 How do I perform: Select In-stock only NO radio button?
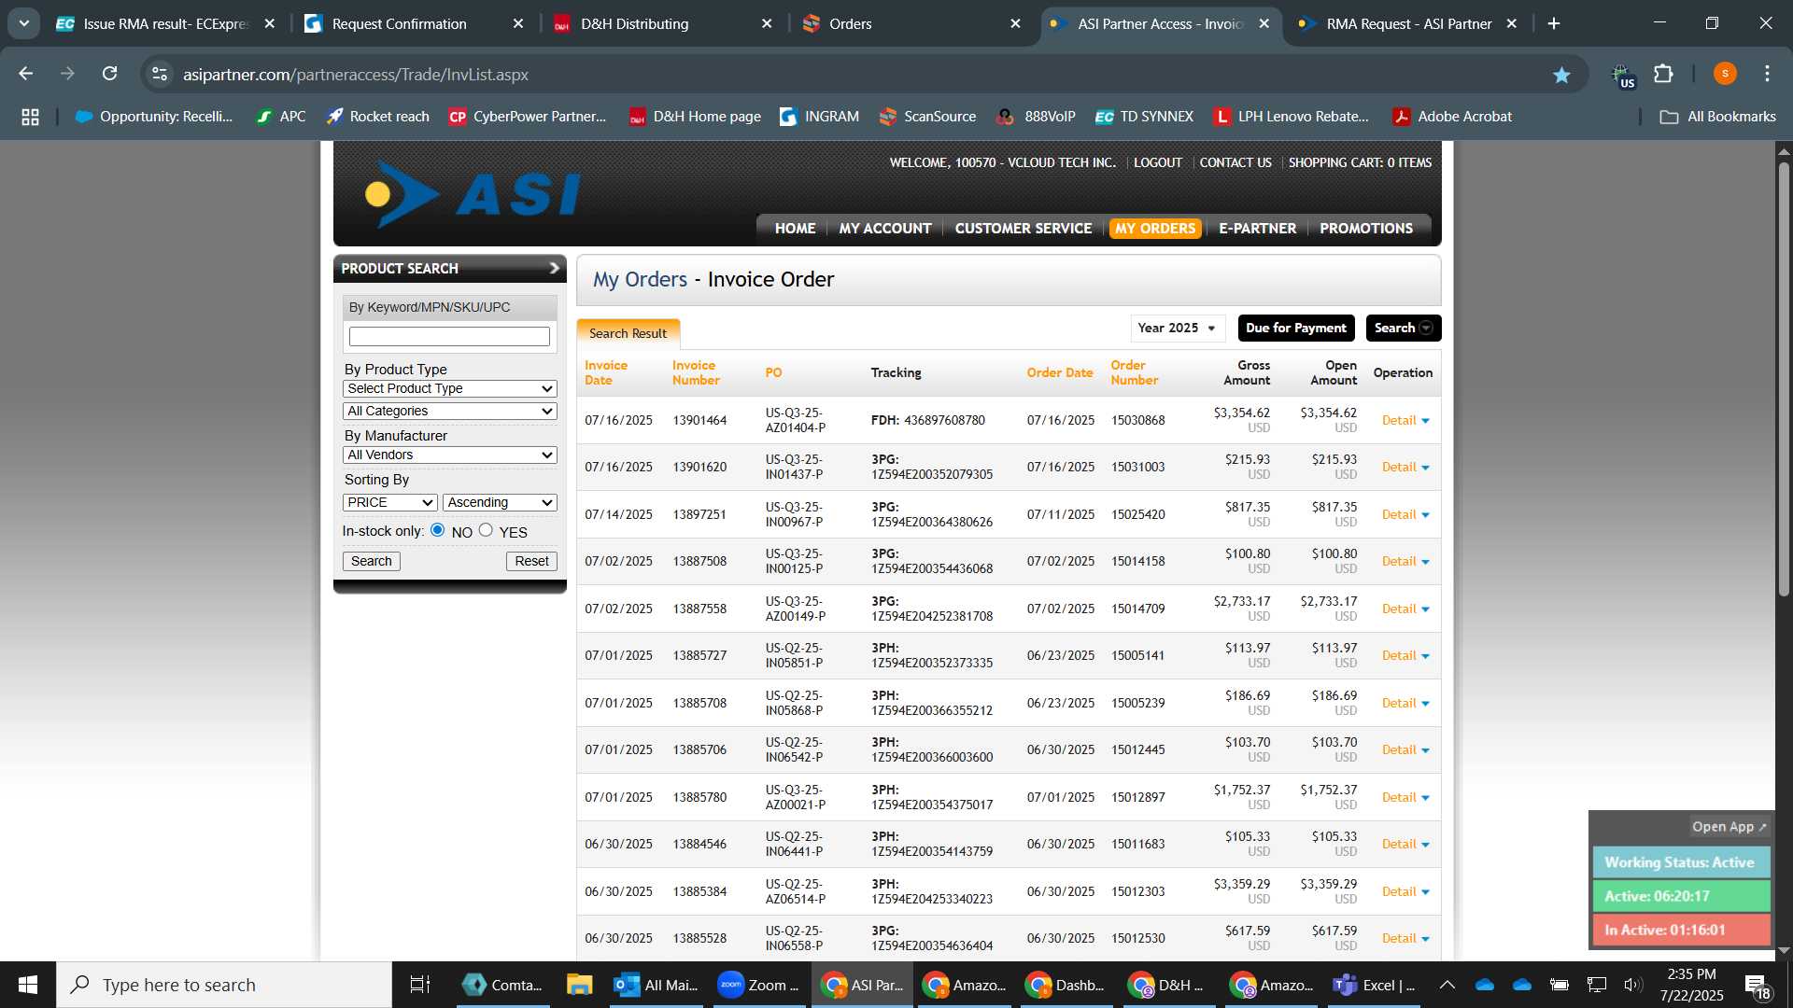point(437,530)
